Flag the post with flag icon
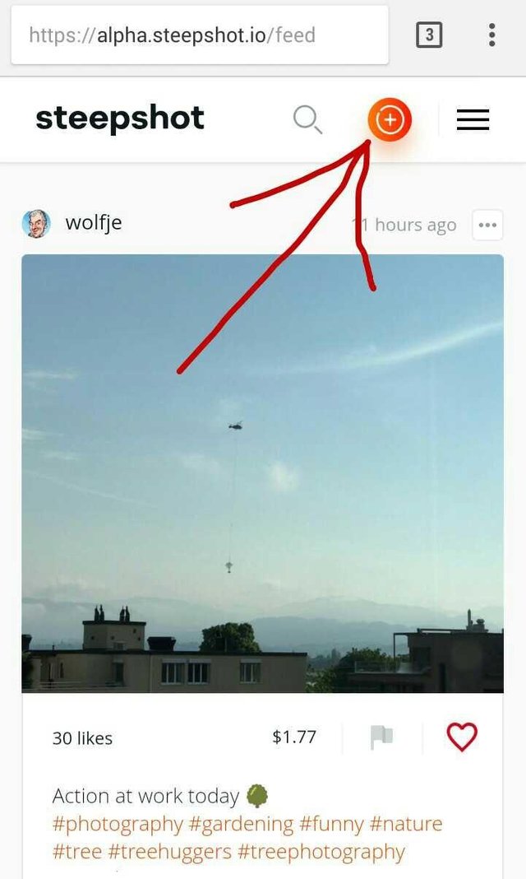Image resolution: width=526 pixels, height=879 pixels. tap(381, 737)
